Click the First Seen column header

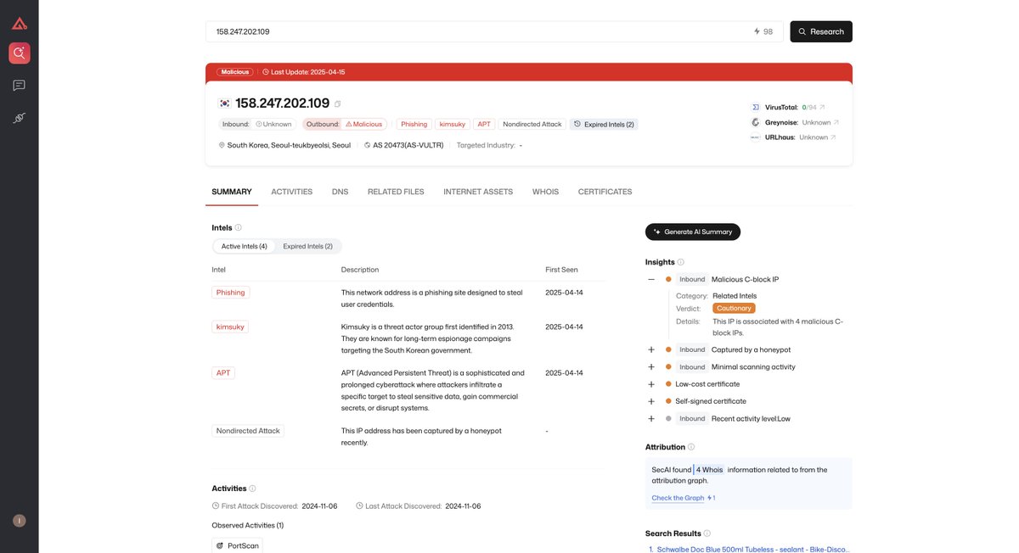561,270
